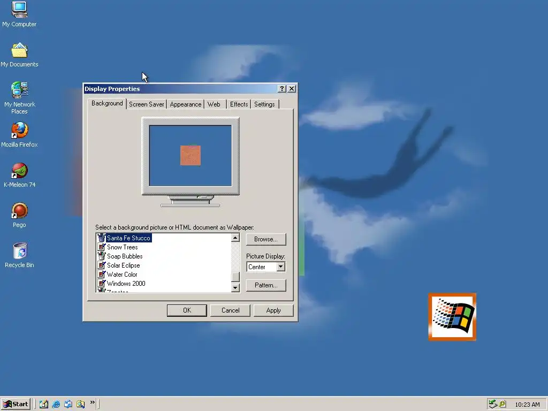Click the help question mark button
Image resolution: width=548 pixels, height=411 pixels.
(x=281, y=89)
